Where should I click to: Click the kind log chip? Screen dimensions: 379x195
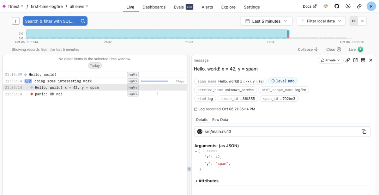click(205, 99)
